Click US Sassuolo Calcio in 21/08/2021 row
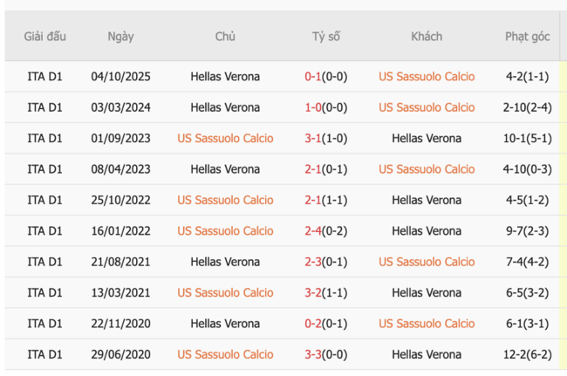567x376 pixels. (x=427, y=262)
